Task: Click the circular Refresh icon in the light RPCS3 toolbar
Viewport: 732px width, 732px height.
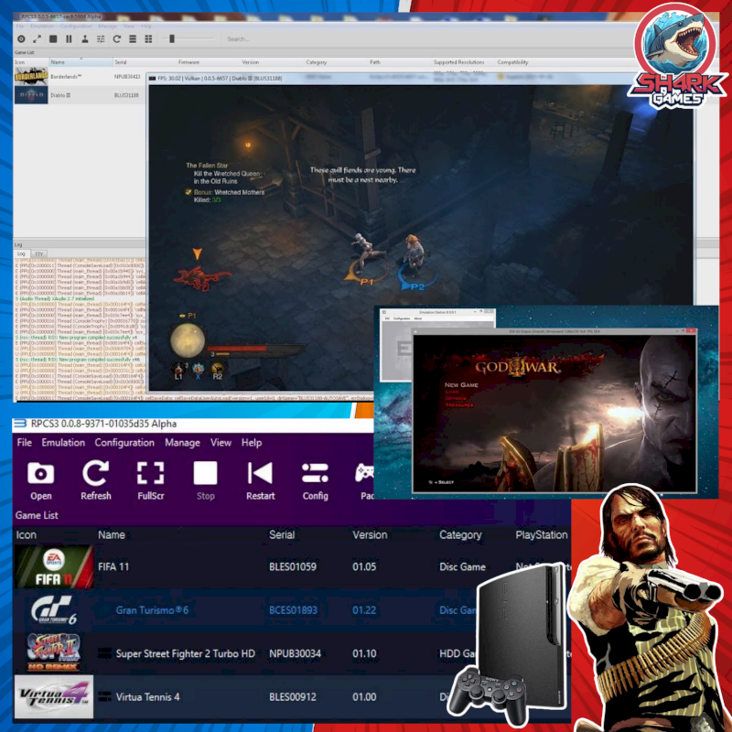Action: tap(117, 39)
